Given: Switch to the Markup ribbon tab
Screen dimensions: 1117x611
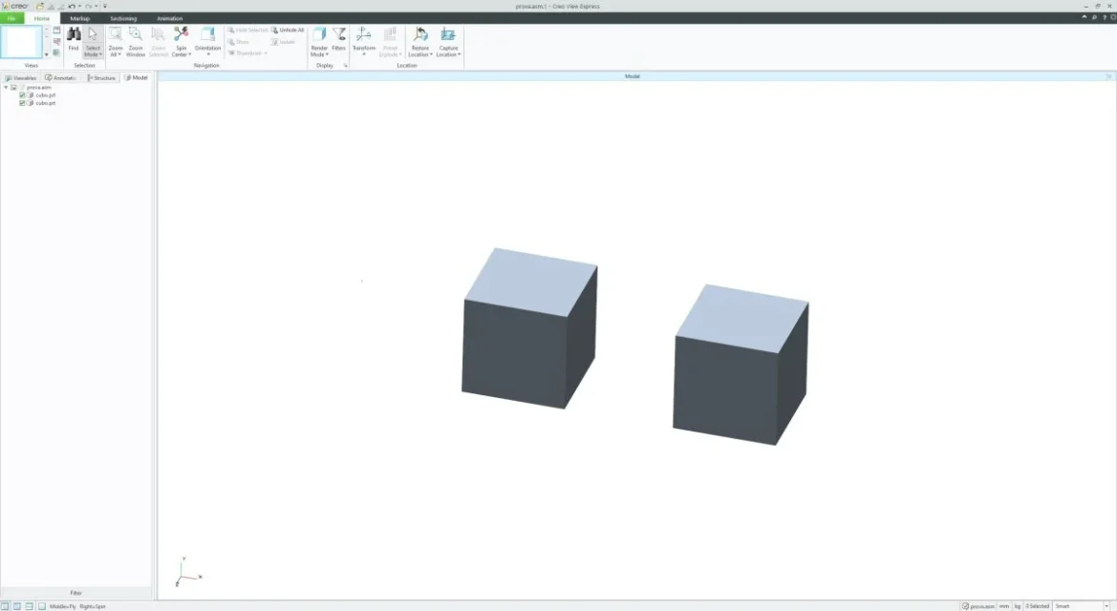Looking at the screenshot, I should click(x=80, y=18).
